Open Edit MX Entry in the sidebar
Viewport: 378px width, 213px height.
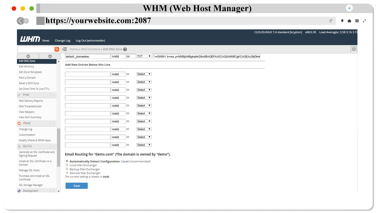[26, 66]
